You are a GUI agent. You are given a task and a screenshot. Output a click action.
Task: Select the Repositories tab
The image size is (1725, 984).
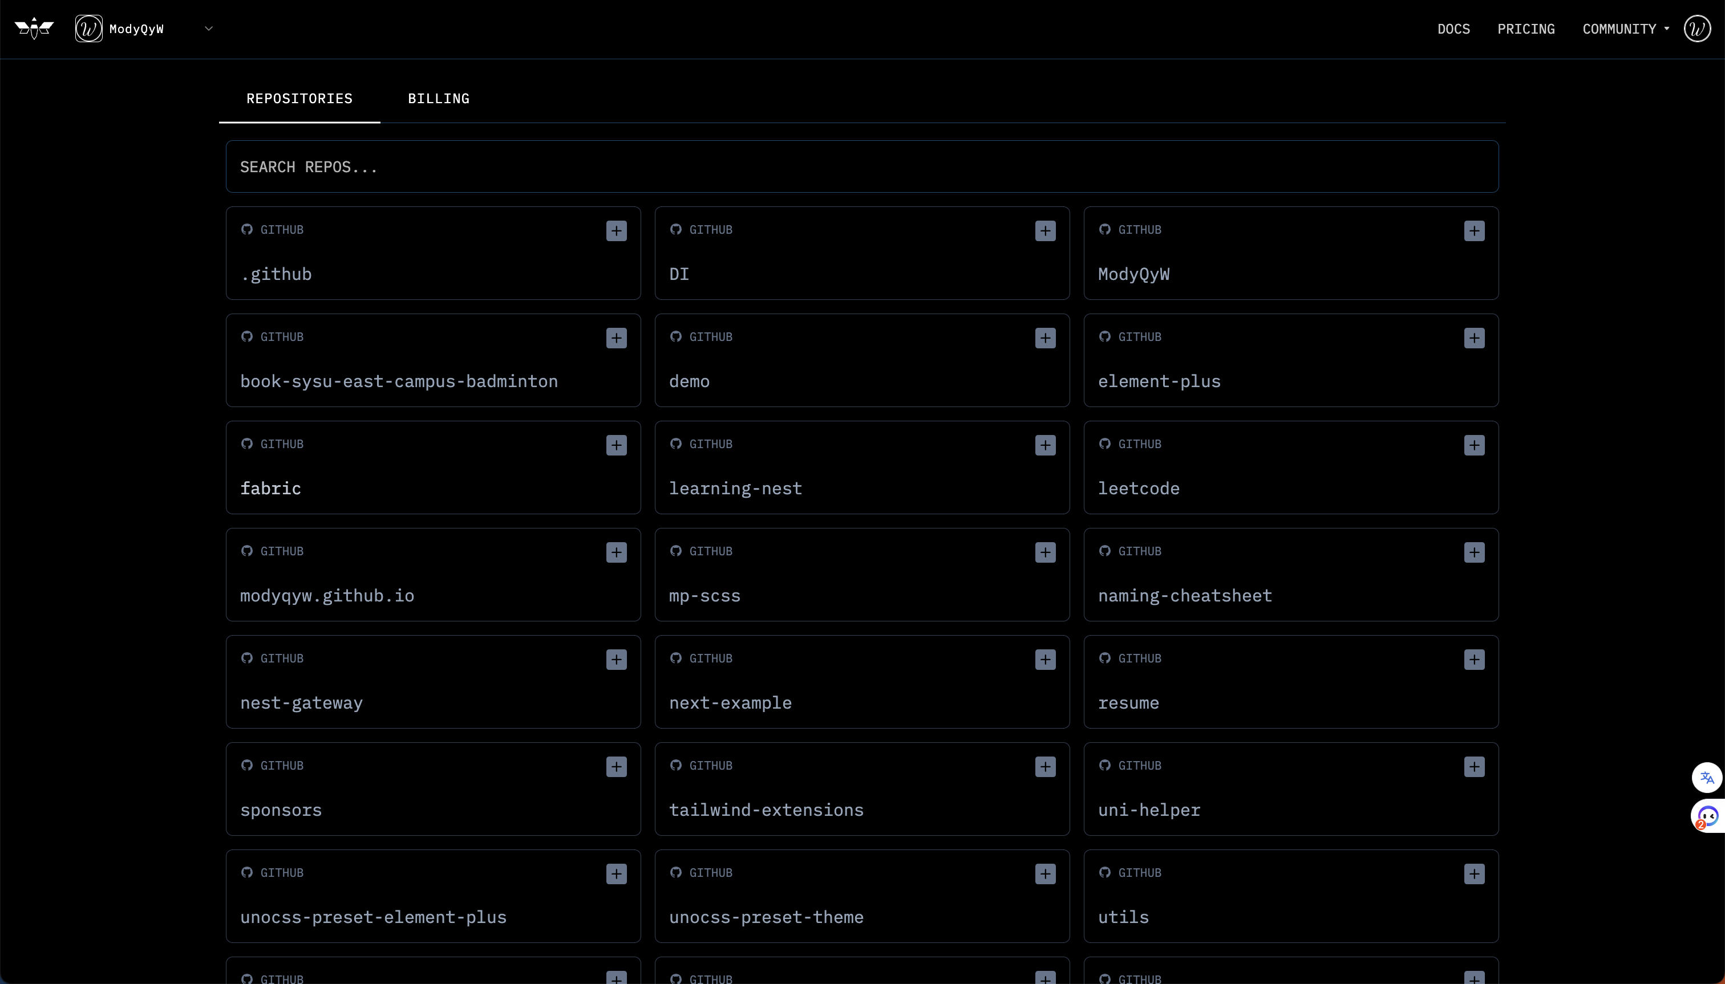(299, 99)
